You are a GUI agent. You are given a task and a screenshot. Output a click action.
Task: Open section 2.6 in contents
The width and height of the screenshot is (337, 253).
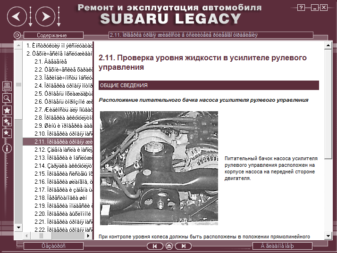click(63, 101)
